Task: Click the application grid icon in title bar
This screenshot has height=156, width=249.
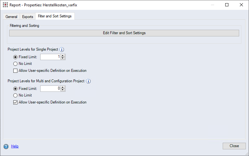Action: click(5, 5)
